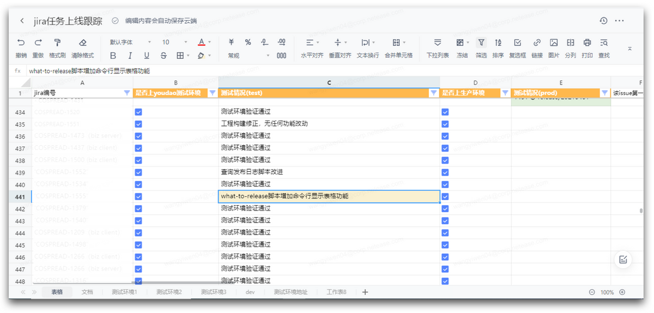Open filter dropdown on jira编号 header
Screen dimensions: 654x313
127,93
